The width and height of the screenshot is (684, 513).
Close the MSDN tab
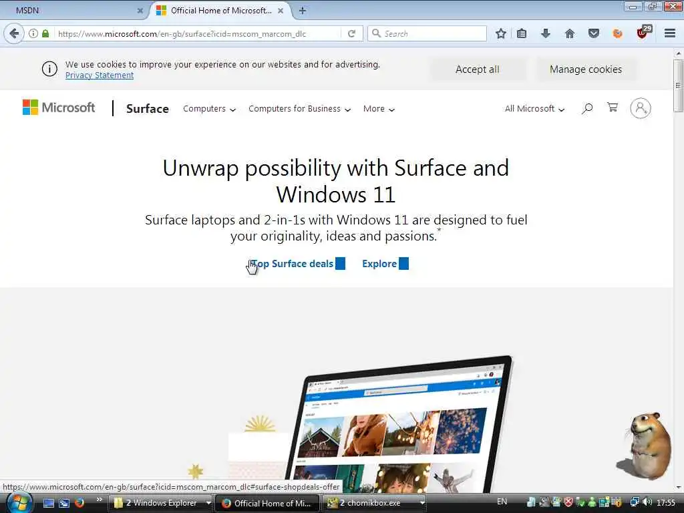tap(140, 11)
